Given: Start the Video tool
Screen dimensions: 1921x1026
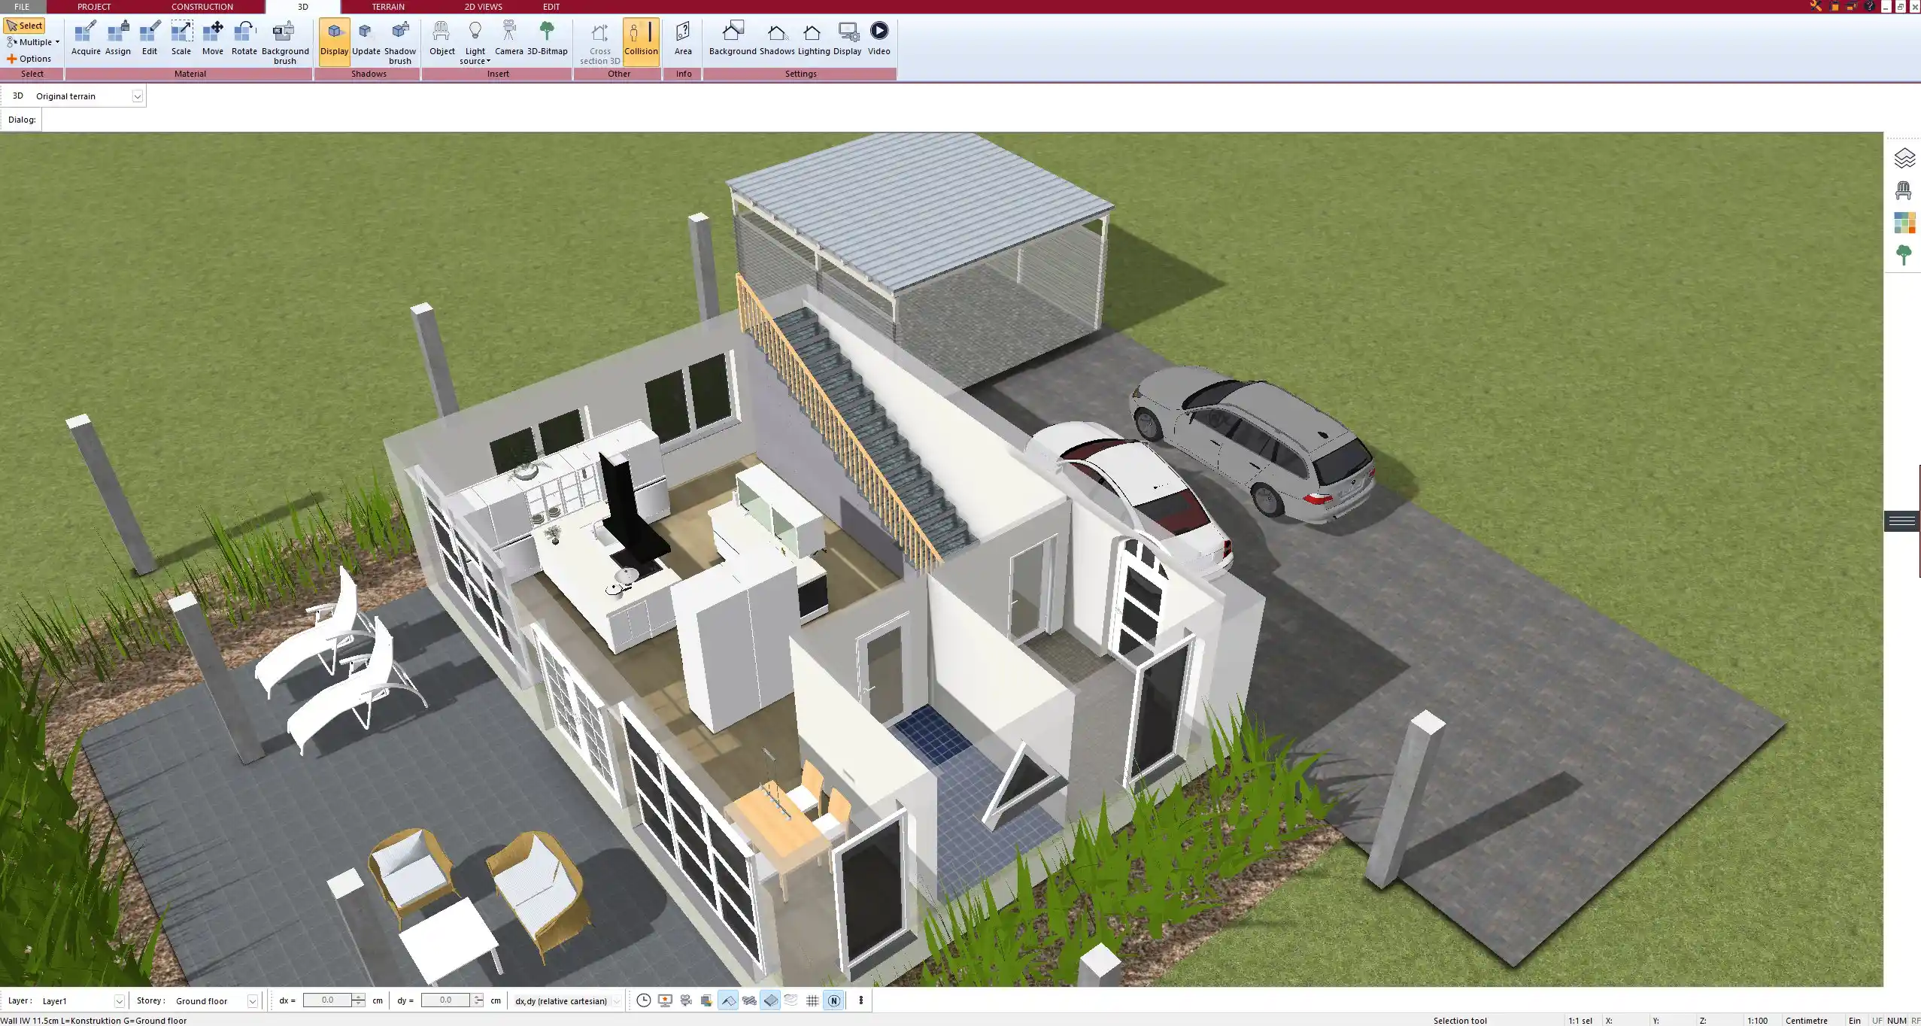Looking at the screenshot, I should 879,38.
